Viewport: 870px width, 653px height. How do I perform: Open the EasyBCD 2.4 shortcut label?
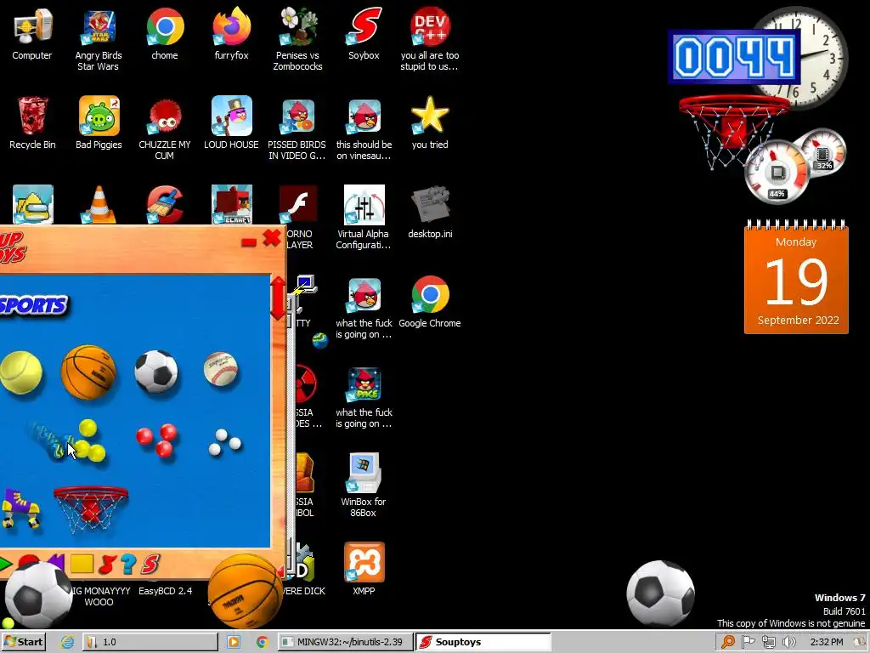coord(166,591)
